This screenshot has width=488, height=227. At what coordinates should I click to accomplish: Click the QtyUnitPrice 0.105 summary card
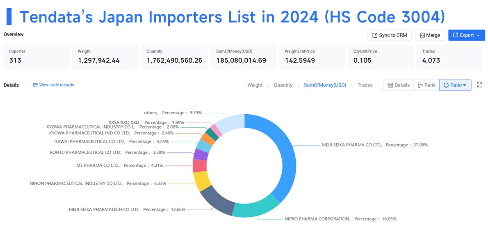tap(381, 57)
